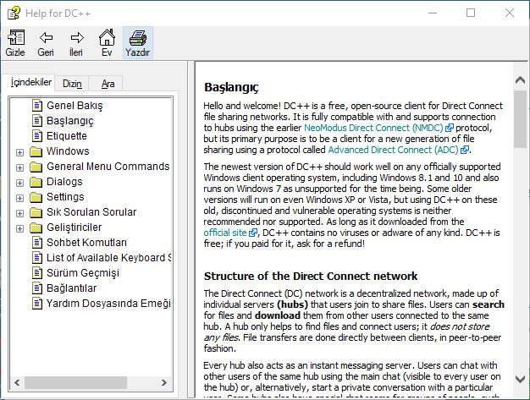Screen dimensions: 530x400
Task: Click the folder icon beside Windows
Action: pyautogui.click(x=36, y=151)
